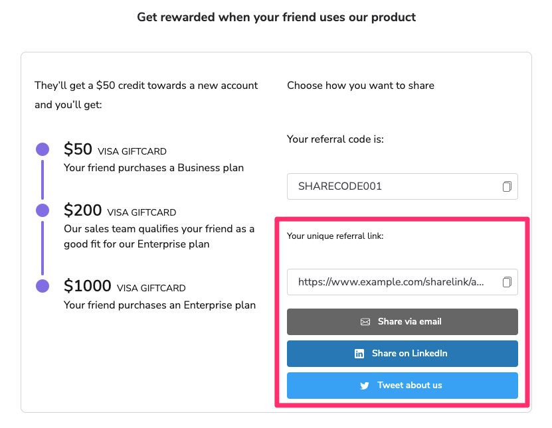This screenshot has height=428, width=552.
Task: Focus the referral link URL field
Action: (392, 282)
